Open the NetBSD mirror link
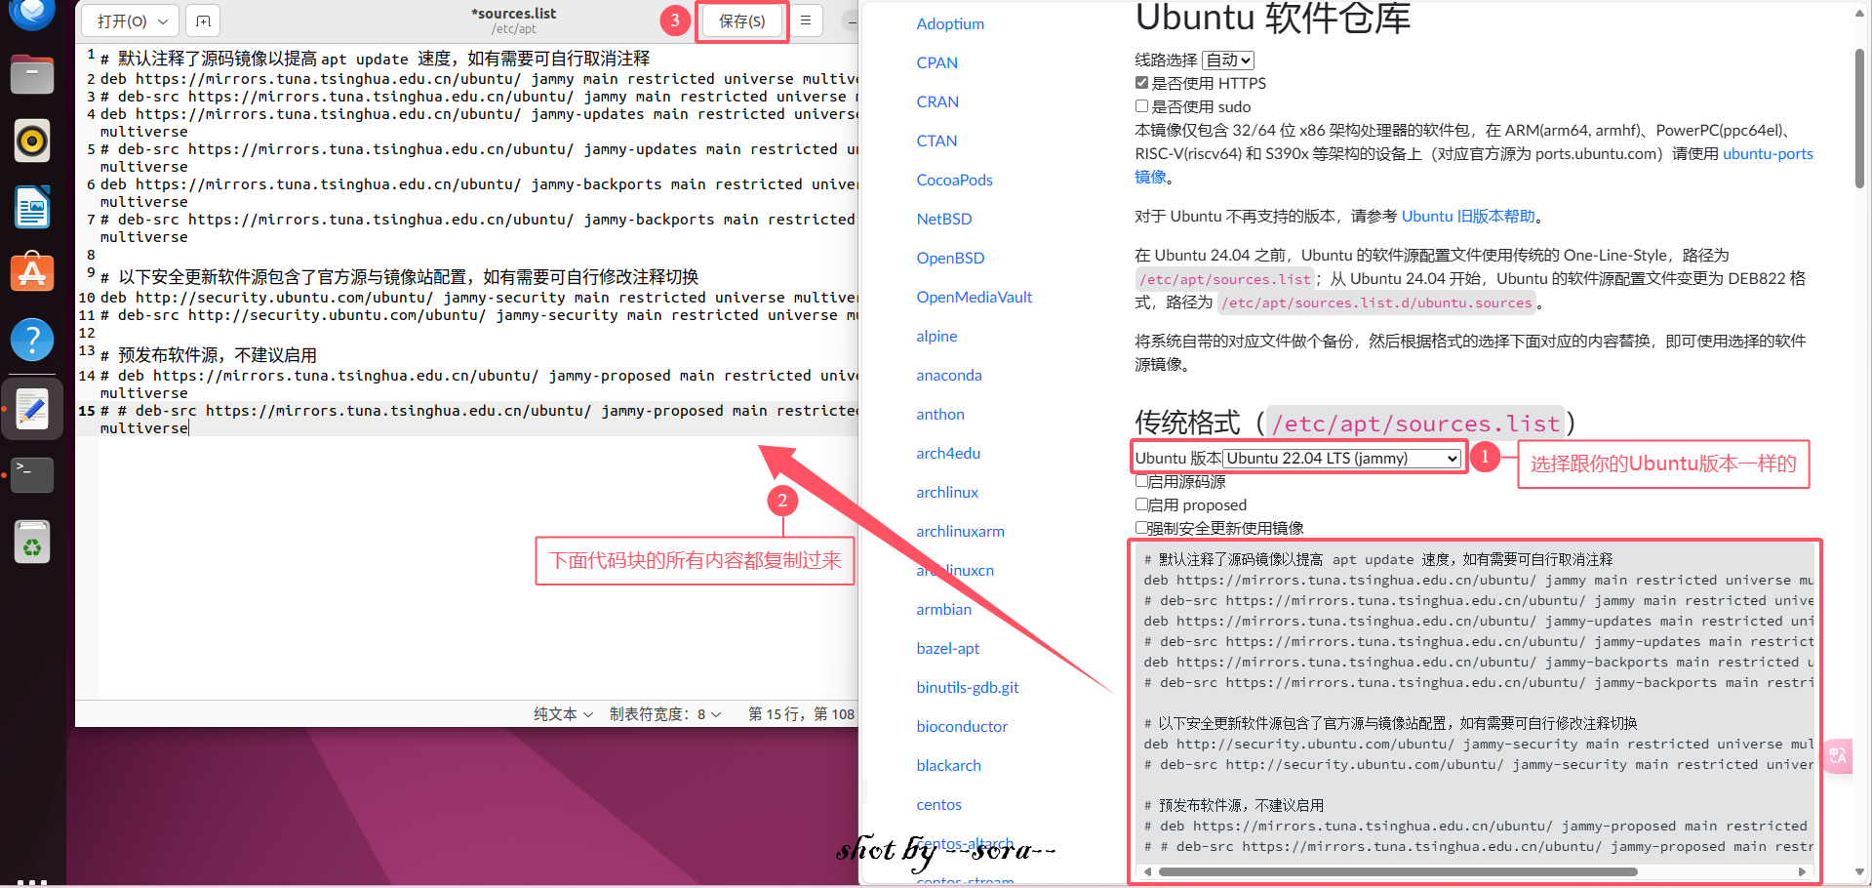1872x888 pixels. [944, 219]
